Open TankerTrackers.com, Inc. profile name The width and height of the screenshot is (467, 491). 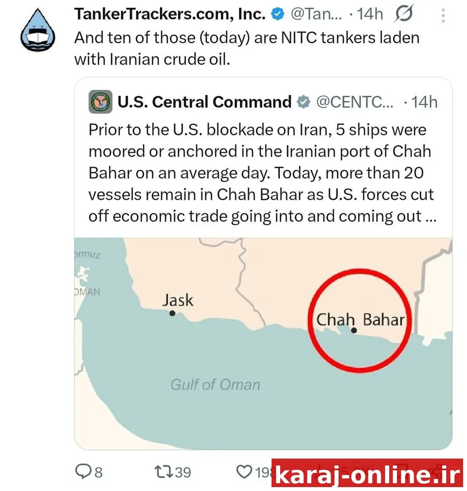170,14
